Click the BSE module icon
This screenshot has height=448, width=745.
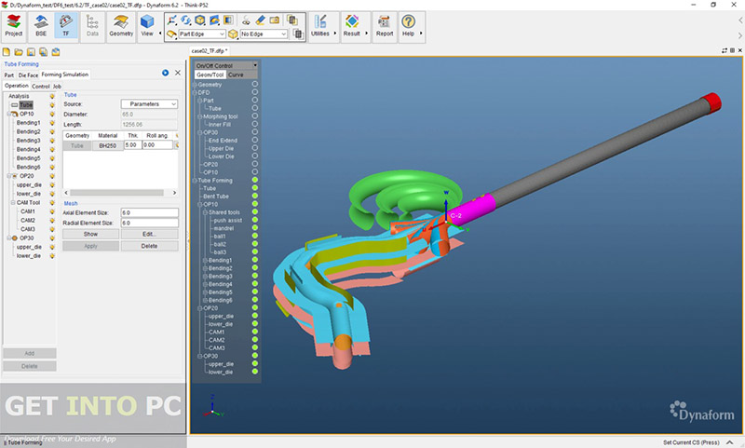click(41, 23)
